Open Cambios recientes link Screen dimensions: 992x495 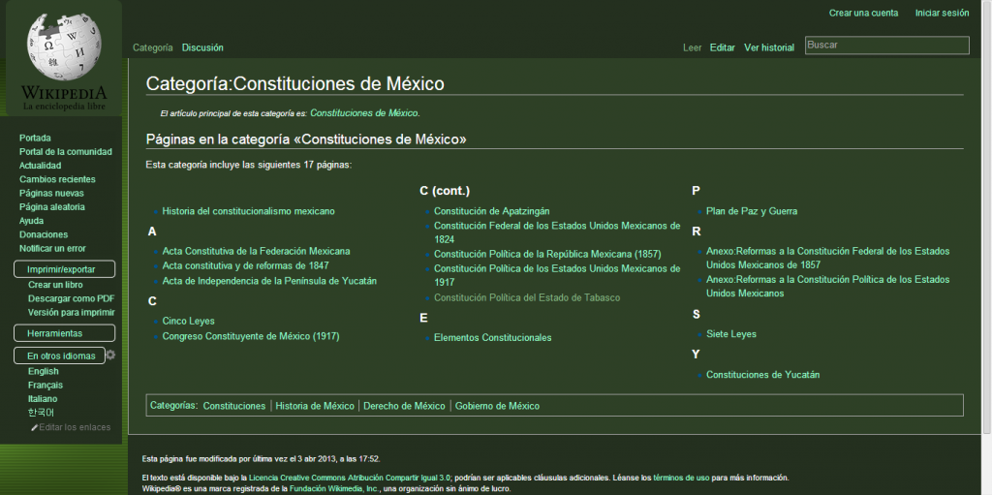coord(57,180)
